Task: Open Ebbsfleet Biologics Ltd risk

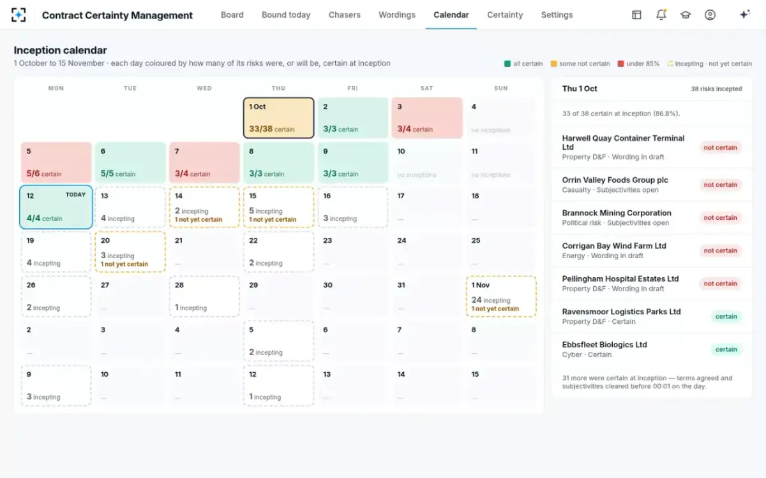Action: pos(652,349)
